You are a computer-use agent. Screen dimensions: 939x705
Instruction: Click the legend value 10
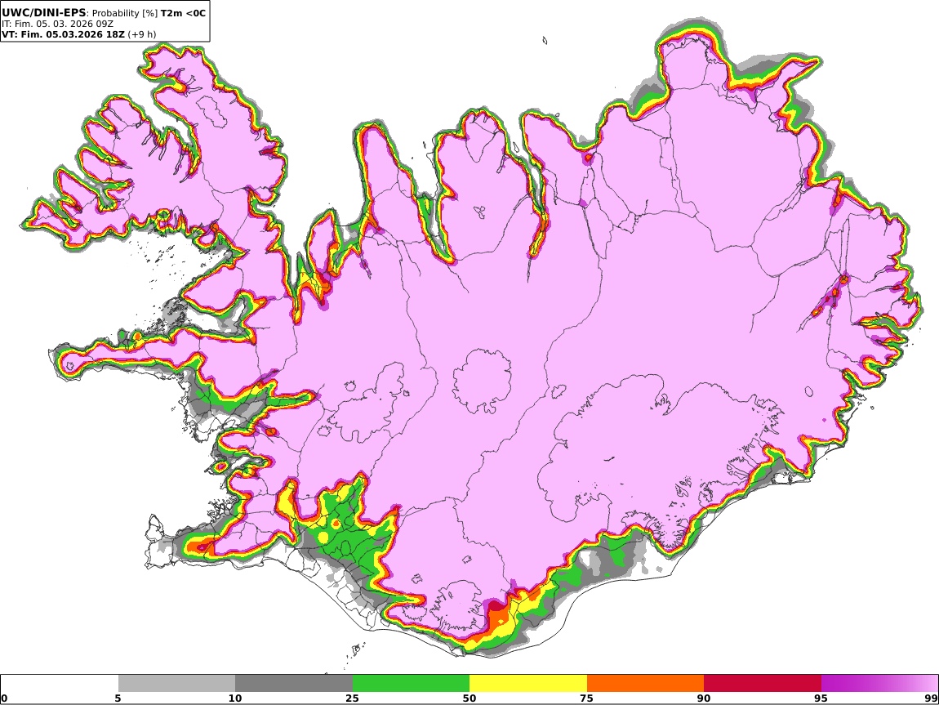[x=235, y=698]
